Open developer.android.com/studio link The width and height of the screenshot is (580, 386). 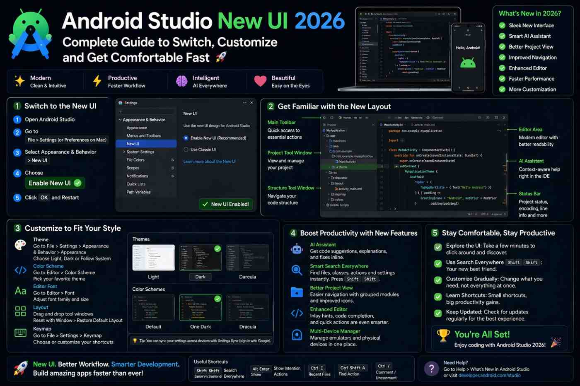490,375
